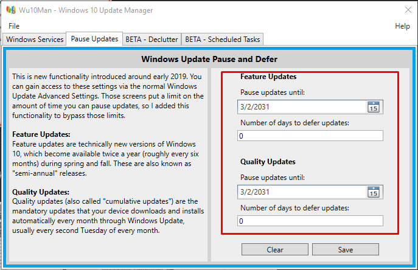Click the bold 'Quality Updates:' heading in description
The image size is (418, 270).
[41, 192]
